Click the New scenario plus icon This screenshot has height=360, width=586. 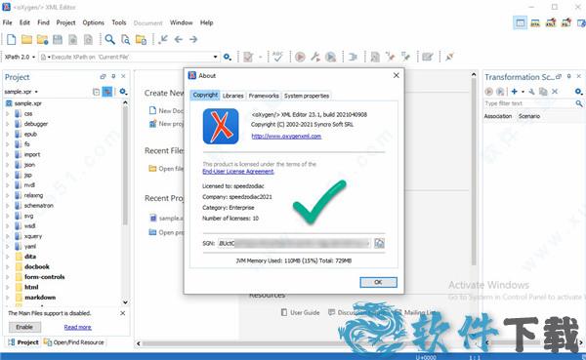[515, 92]
